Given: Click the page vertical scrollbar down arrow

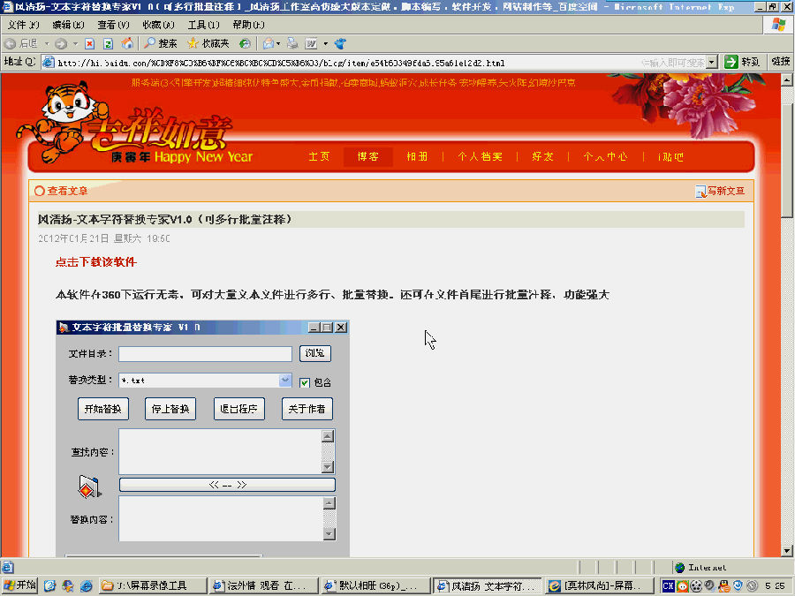Looking at the screenshot, I should pyautogui.click(x=787, y=550).
